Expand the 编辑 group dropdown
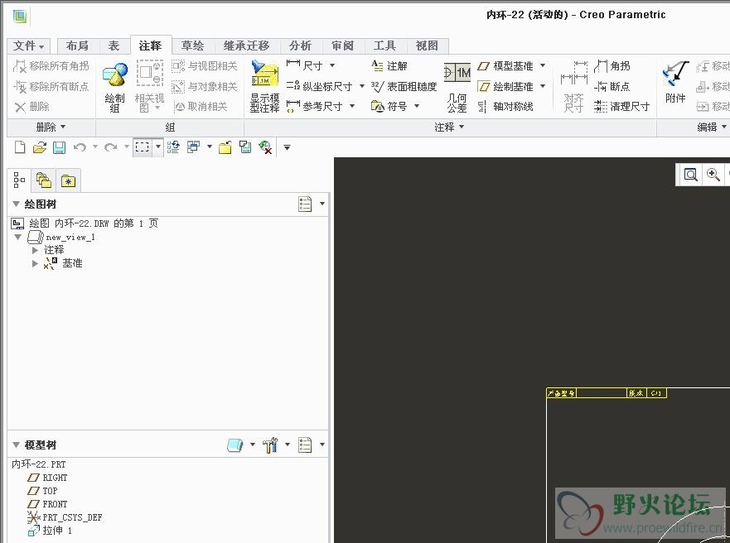This screenshot has height=543, width=730. (712, 127)
